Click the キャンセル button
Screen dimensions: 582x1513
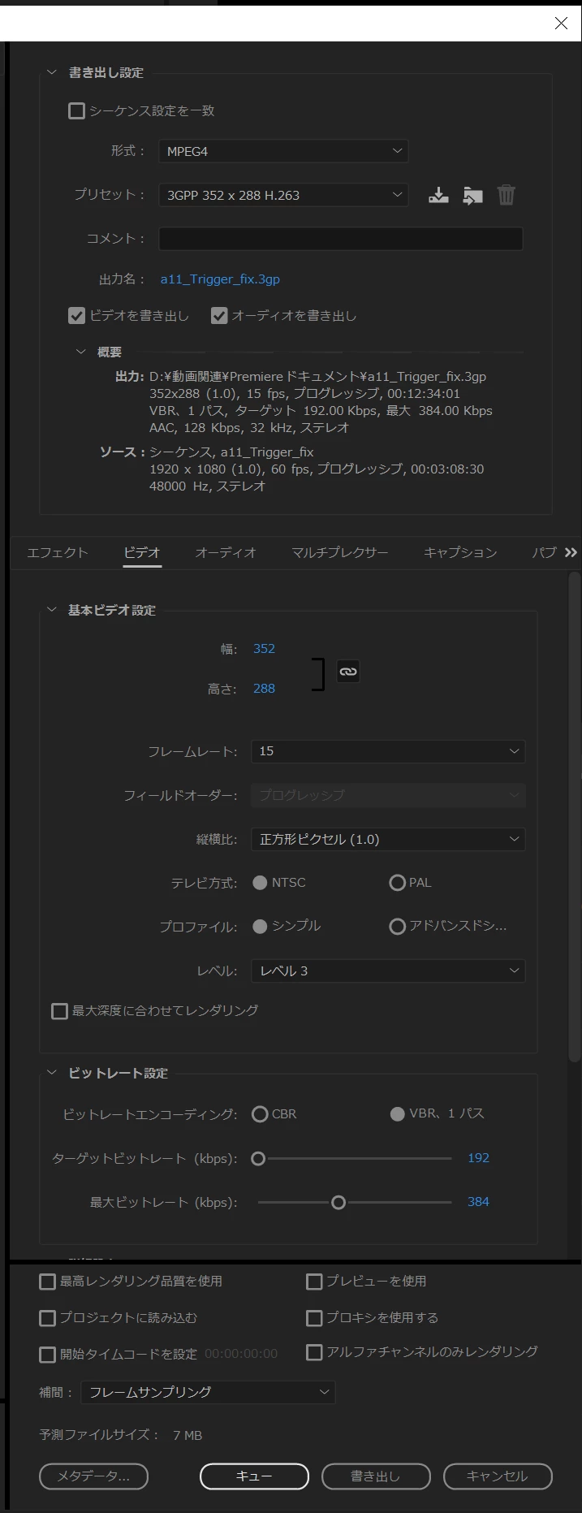(x=498, y=1476)
